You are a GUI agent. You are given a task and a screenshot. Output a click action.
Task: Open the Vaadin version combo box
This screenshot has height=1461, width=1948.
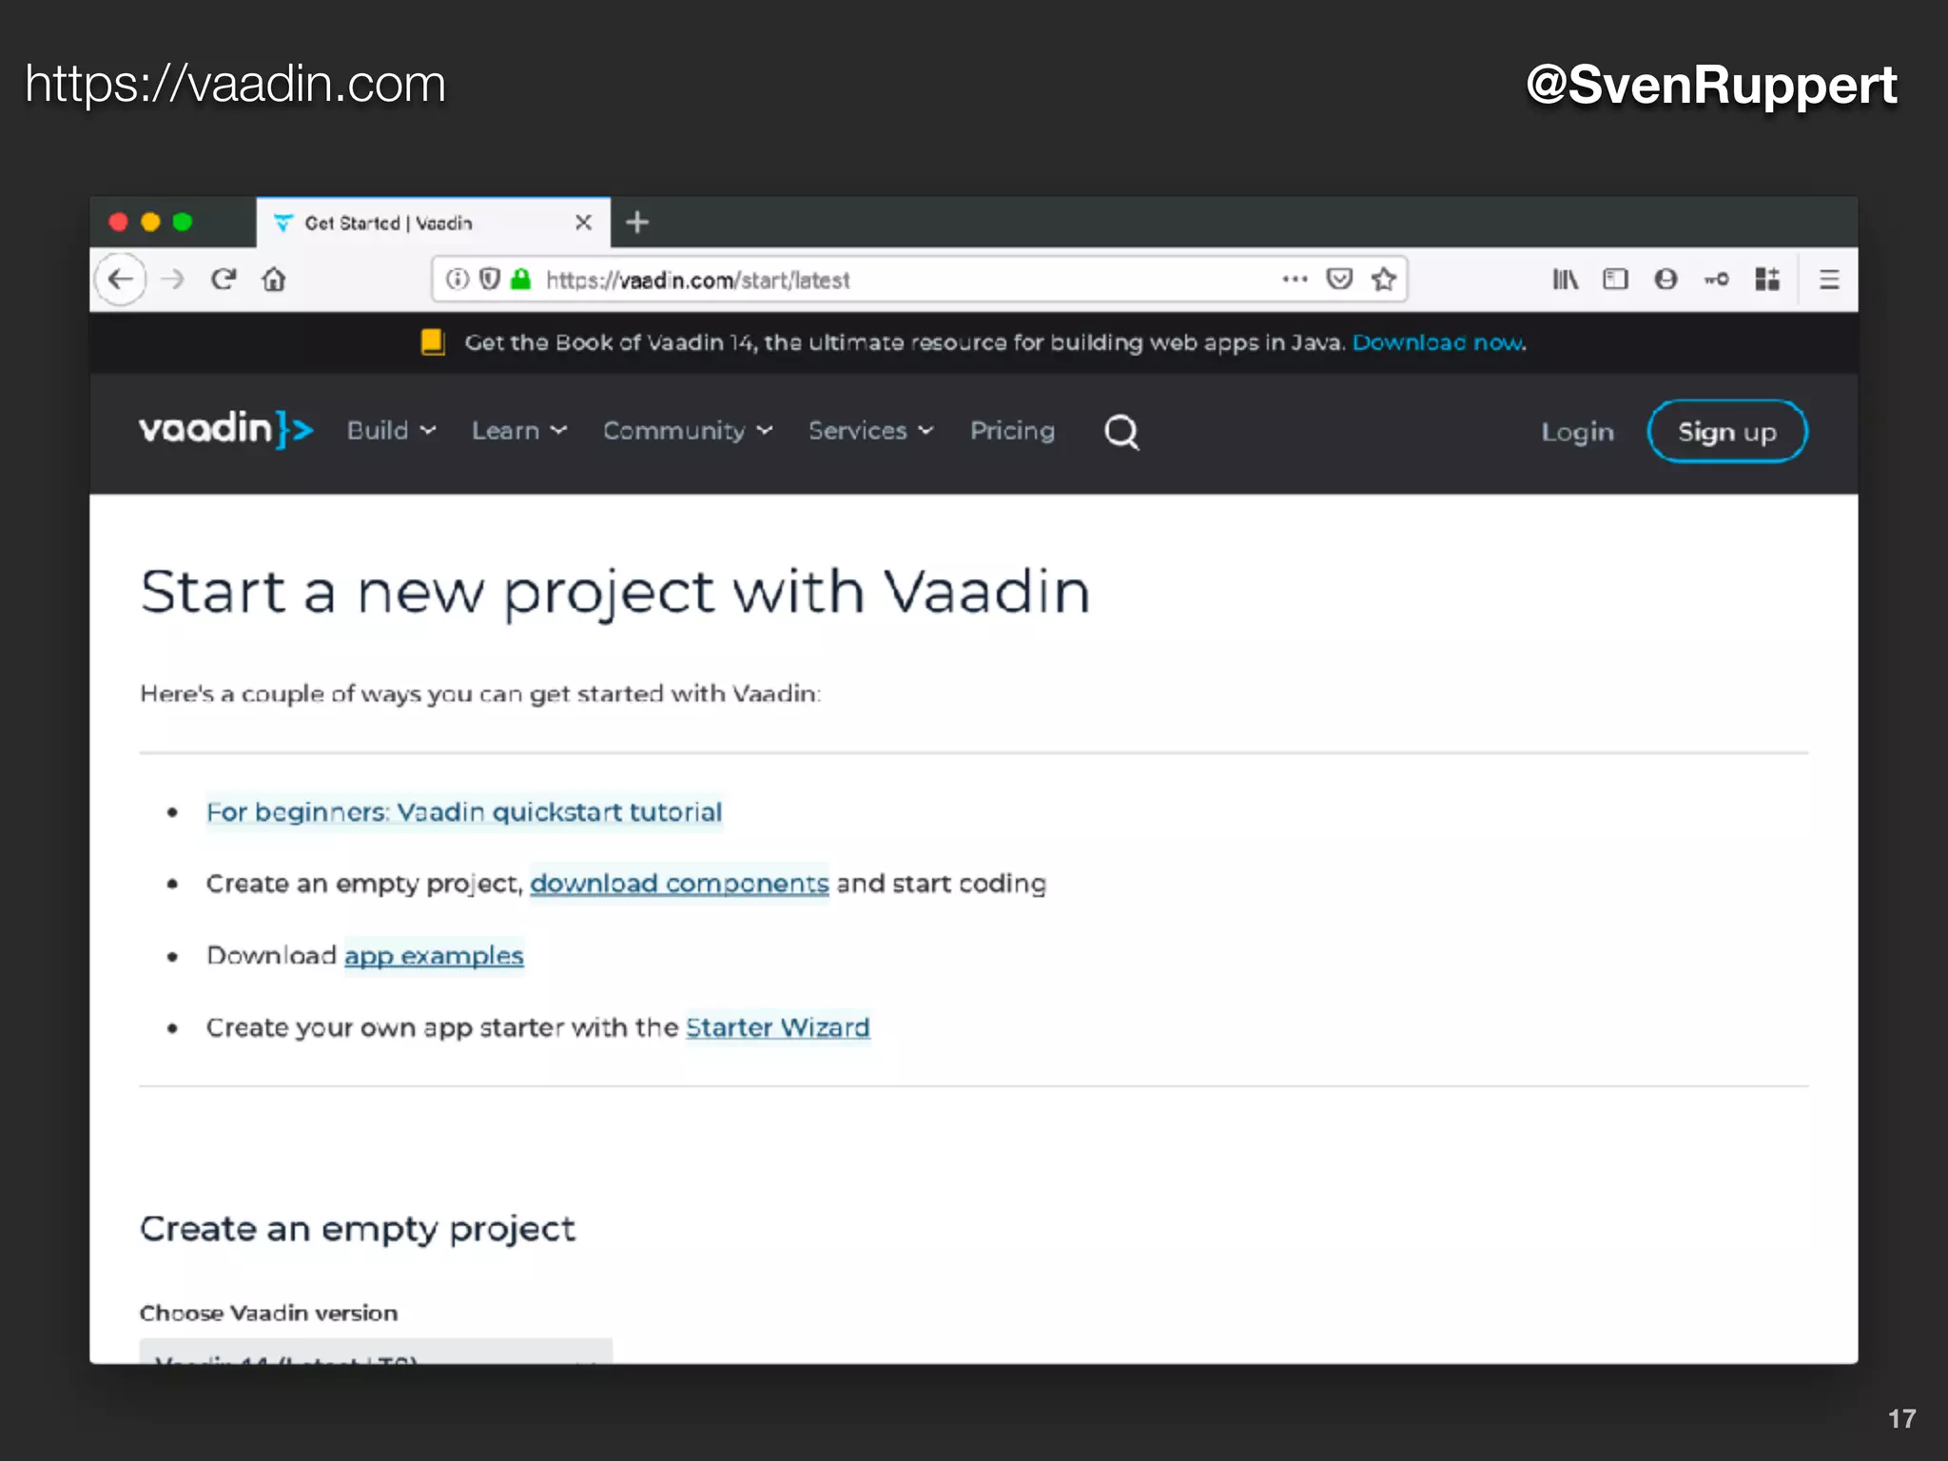[376, 1353]
